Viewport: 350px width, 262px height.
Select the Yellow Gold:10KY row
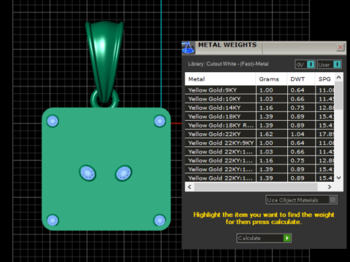click(x=260, y=99)
